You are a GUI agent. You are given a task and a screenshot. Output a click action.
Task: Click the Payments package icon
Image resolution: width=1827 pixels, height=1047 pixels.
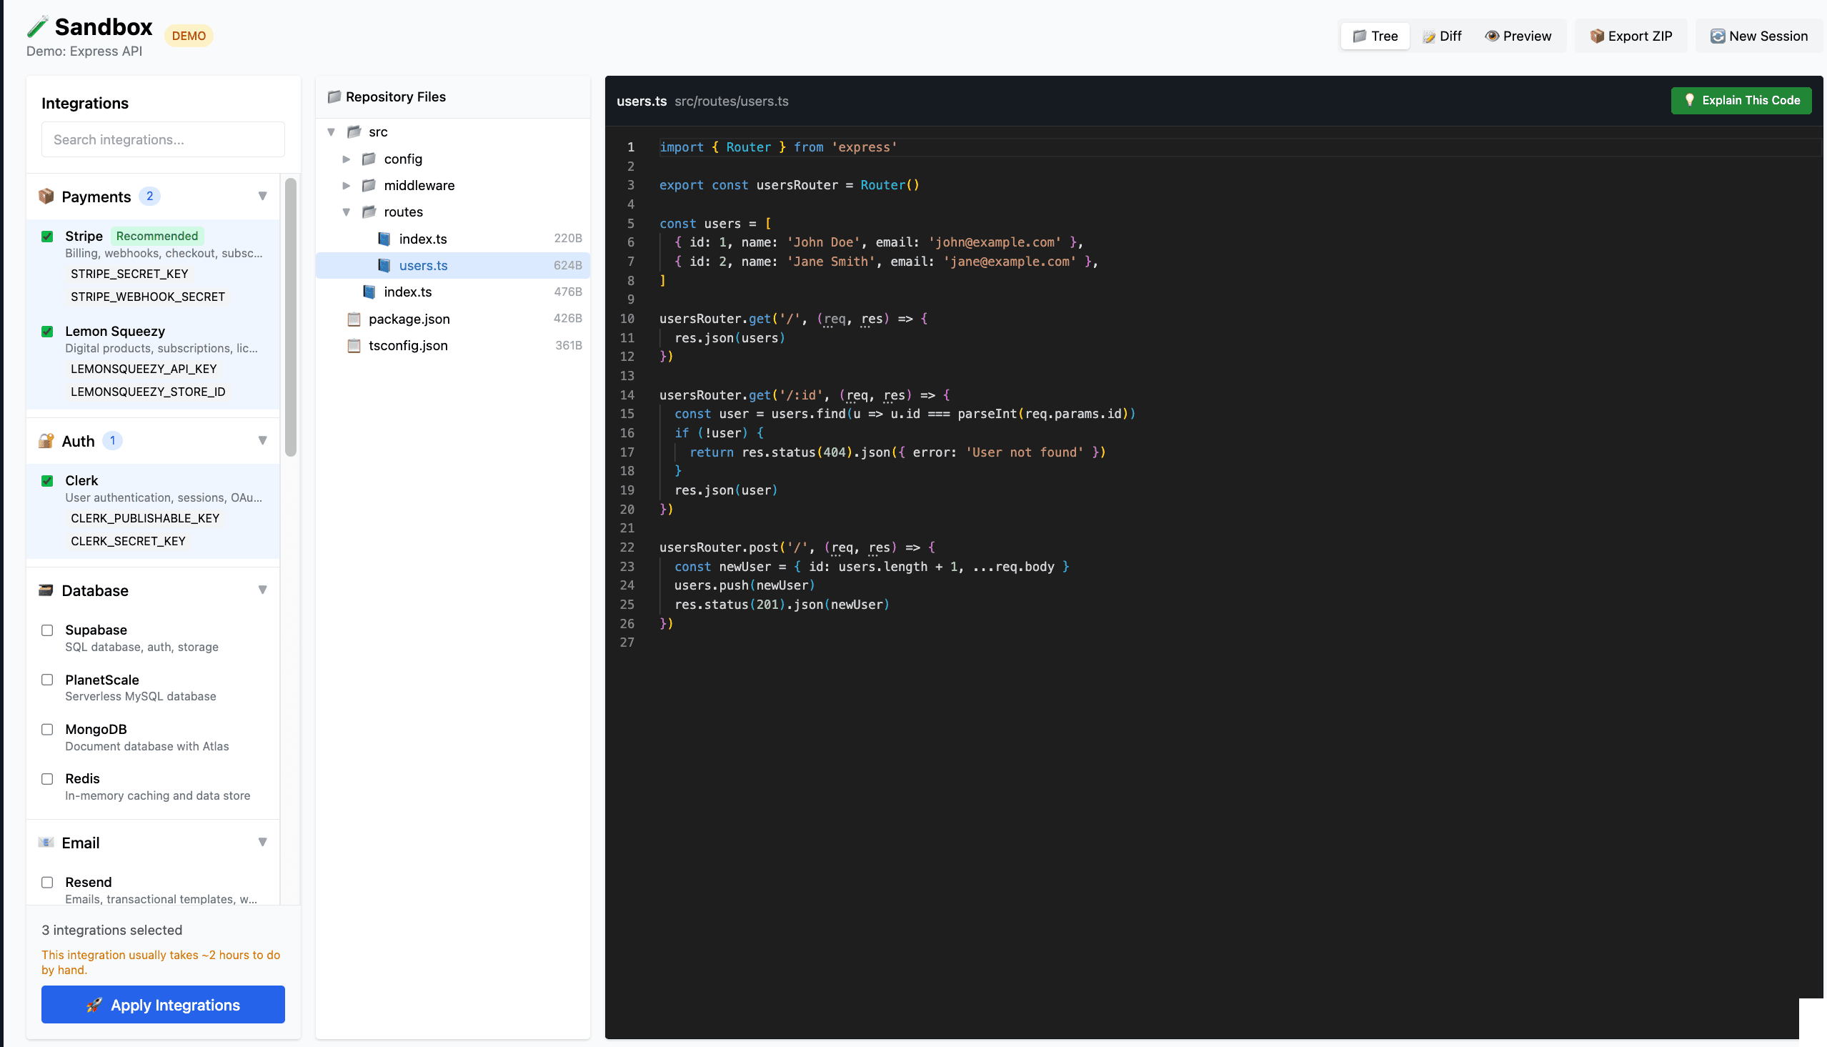click(46, 196)
